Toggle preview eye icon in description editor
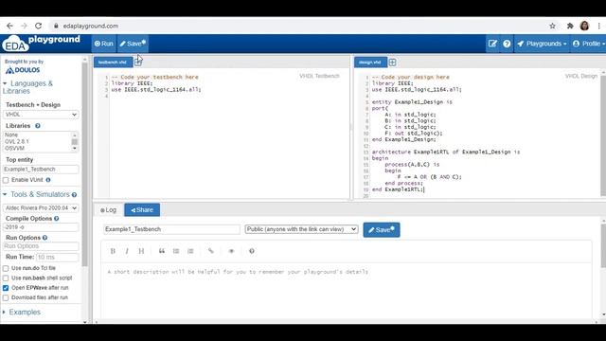Image resolution: width=606 pixels, height=341 pixels. (231, 251)
